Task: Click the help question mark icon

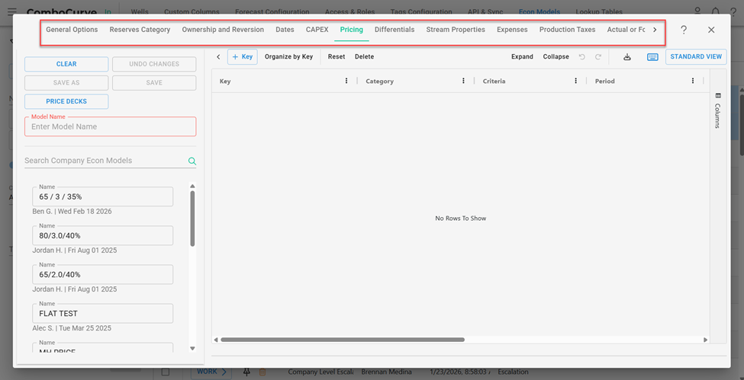Action: (x=684, y=30)
